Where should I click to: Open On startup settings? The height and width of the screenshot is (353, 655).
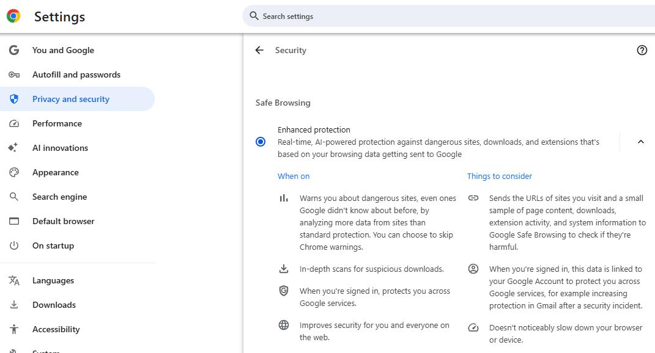pos(77,246)
